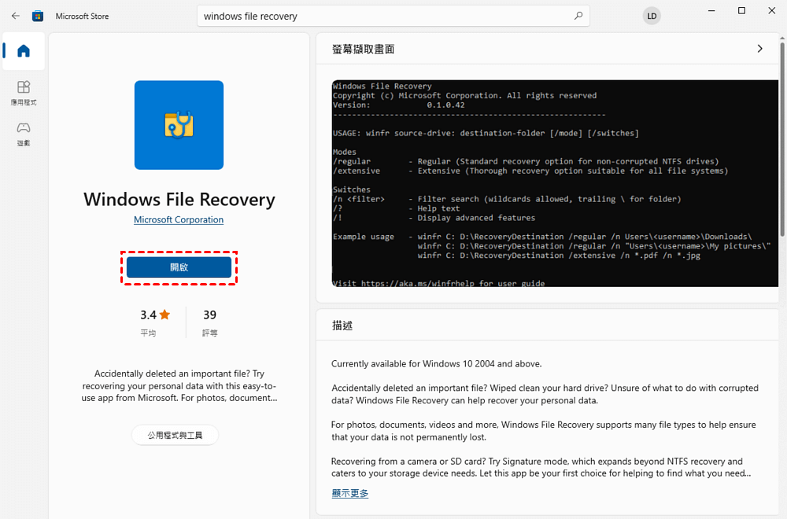Viewport: 787px width, 519px height.
Task: Click the Windows File Recovery app logo
Action: 179,125
